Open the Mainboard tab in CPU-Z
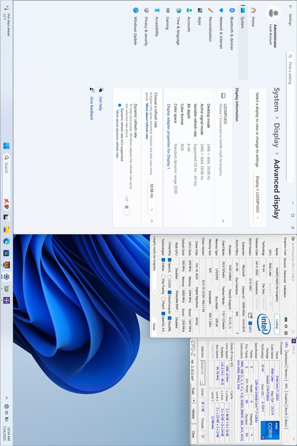This screenshot has width=297, height=446. (286, 358)
